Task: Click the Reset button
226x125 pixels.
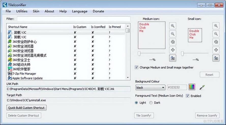Action: pyautogui.click(x=209, y=75)
